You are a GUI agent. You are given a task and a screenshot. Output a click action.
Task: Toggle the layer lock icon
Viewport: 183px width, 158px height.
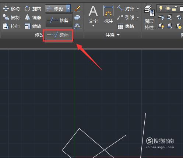(175, 9)
